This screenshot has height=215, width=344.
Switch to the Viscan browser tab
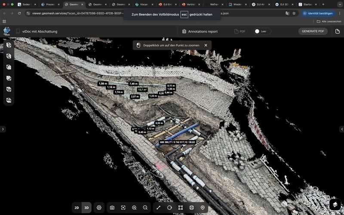pos(144,4)
